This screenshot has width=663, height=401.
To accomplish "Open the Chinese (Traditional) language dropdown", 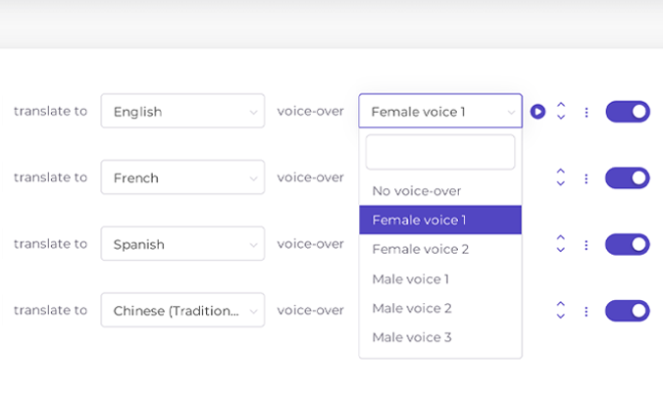I will point(182,311).
